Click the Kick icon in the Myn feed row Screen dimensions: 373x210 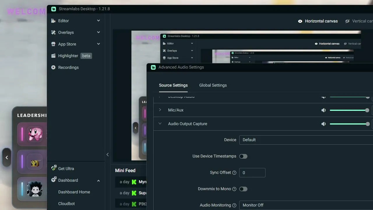134,182
